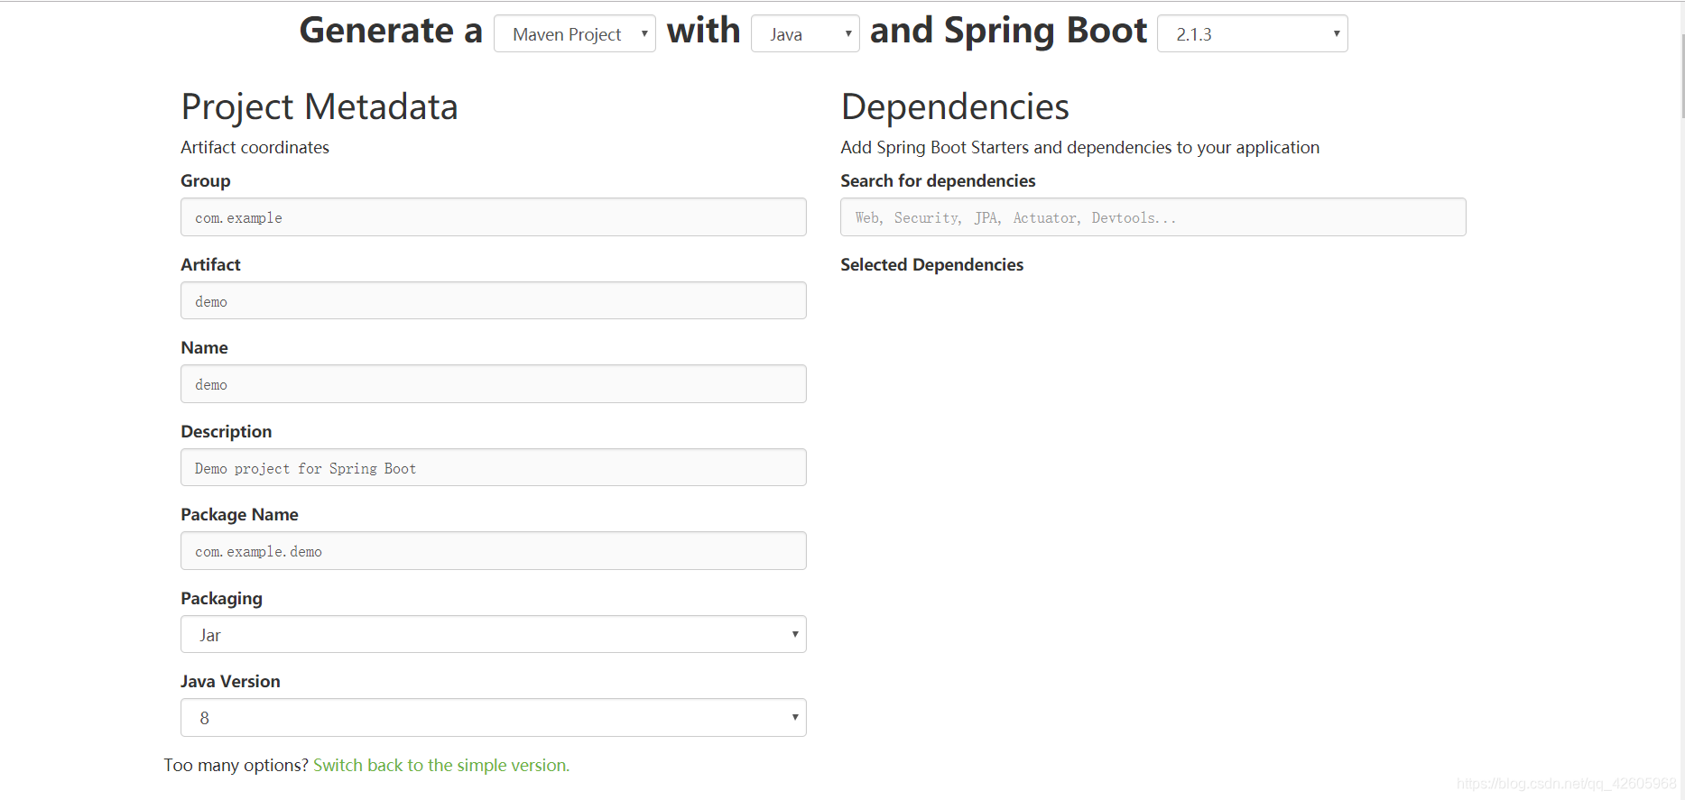
Task: Click the Search for dependencies label
Action: tap(938, 180)
